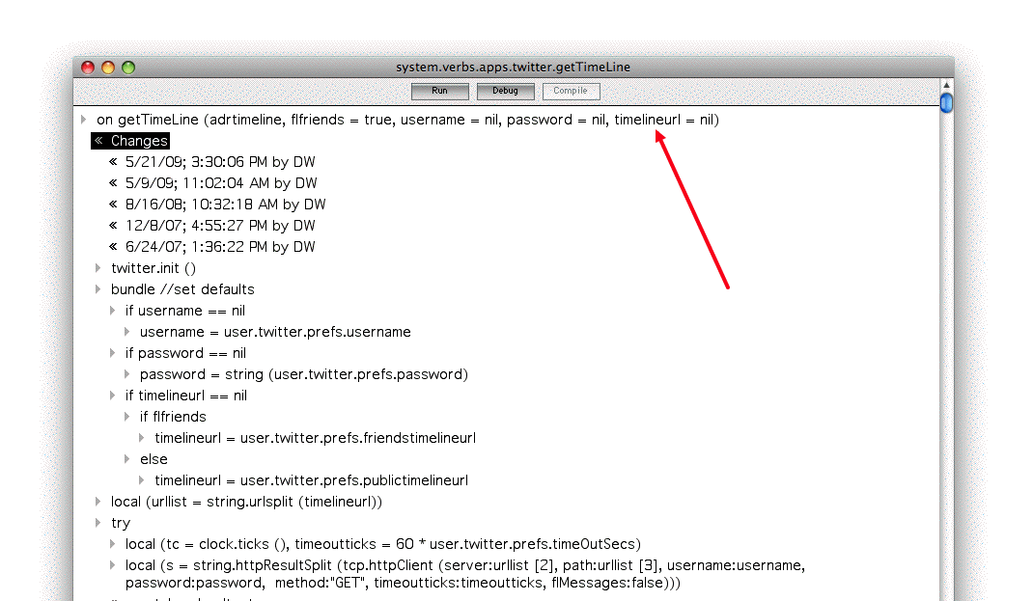This screenshot has height=601, width=1033.
Task: Click the Debug button
Action: pyautogui.click(x=505, y=91)
